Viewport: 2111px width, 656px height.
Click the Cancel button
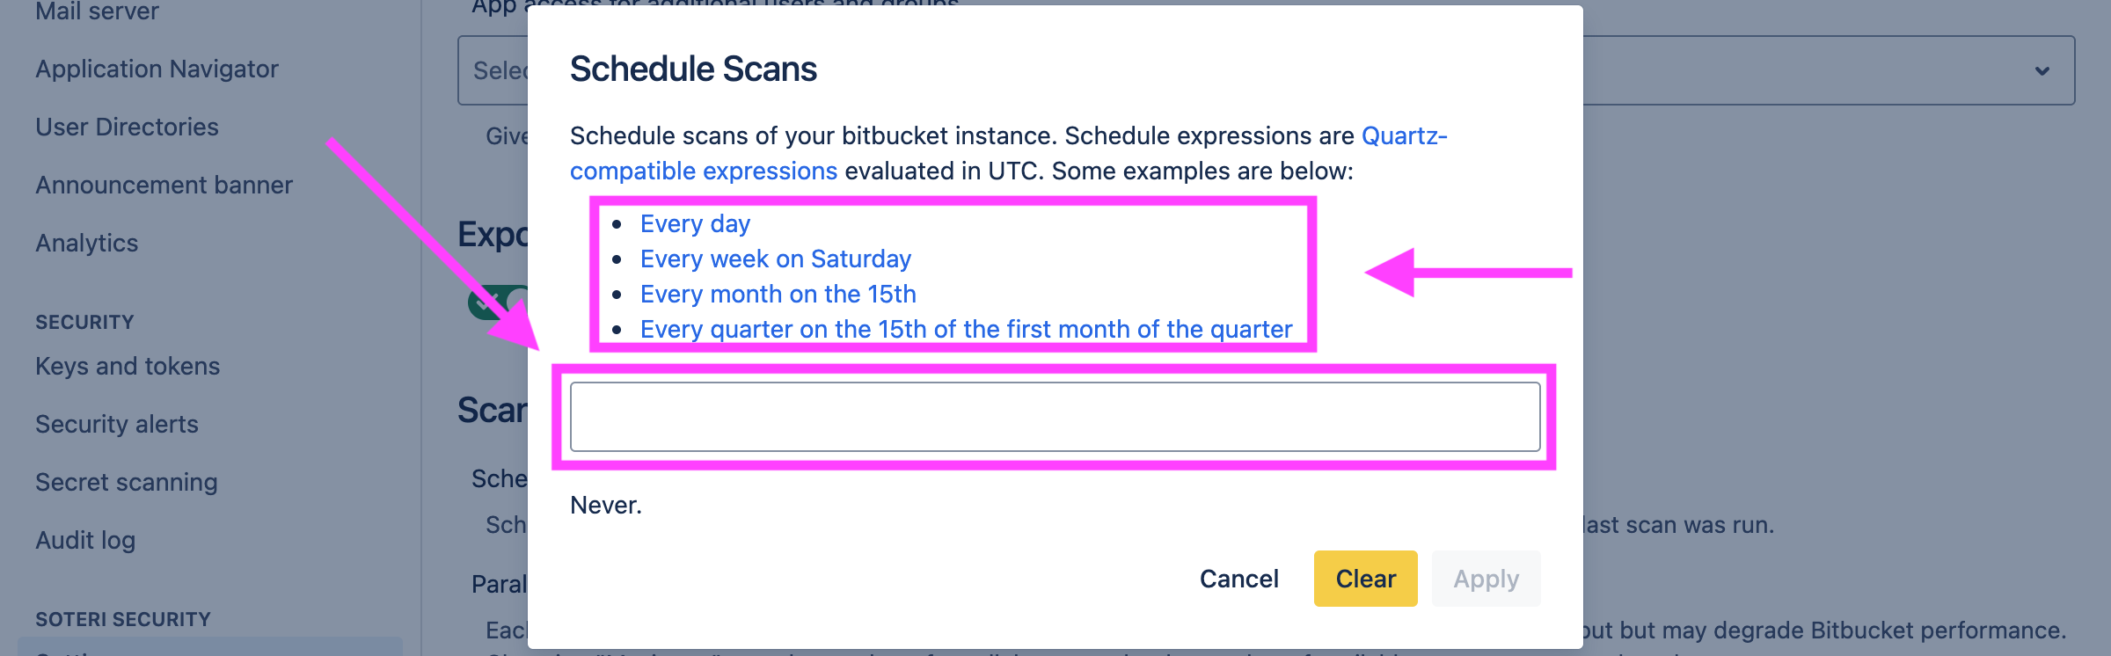1238,579
